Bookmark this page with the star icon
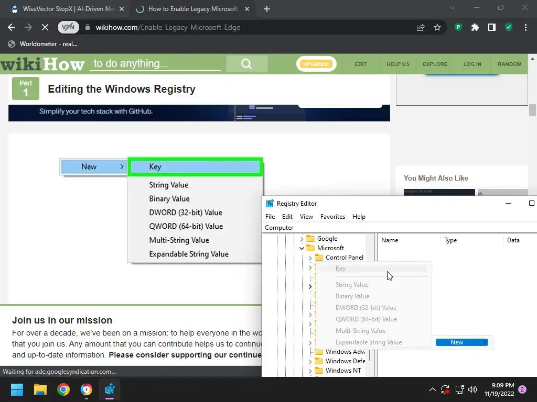This screenshot has height=402, width=537. click(x=437, y=27)
